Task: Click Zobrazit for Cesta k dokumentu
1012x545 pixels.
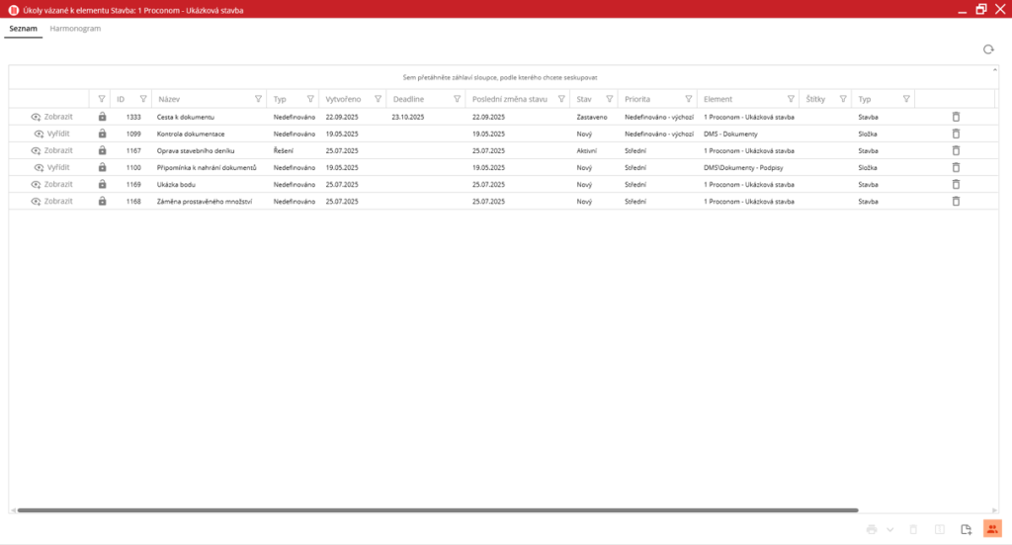Action: click(x=51, y=117)
